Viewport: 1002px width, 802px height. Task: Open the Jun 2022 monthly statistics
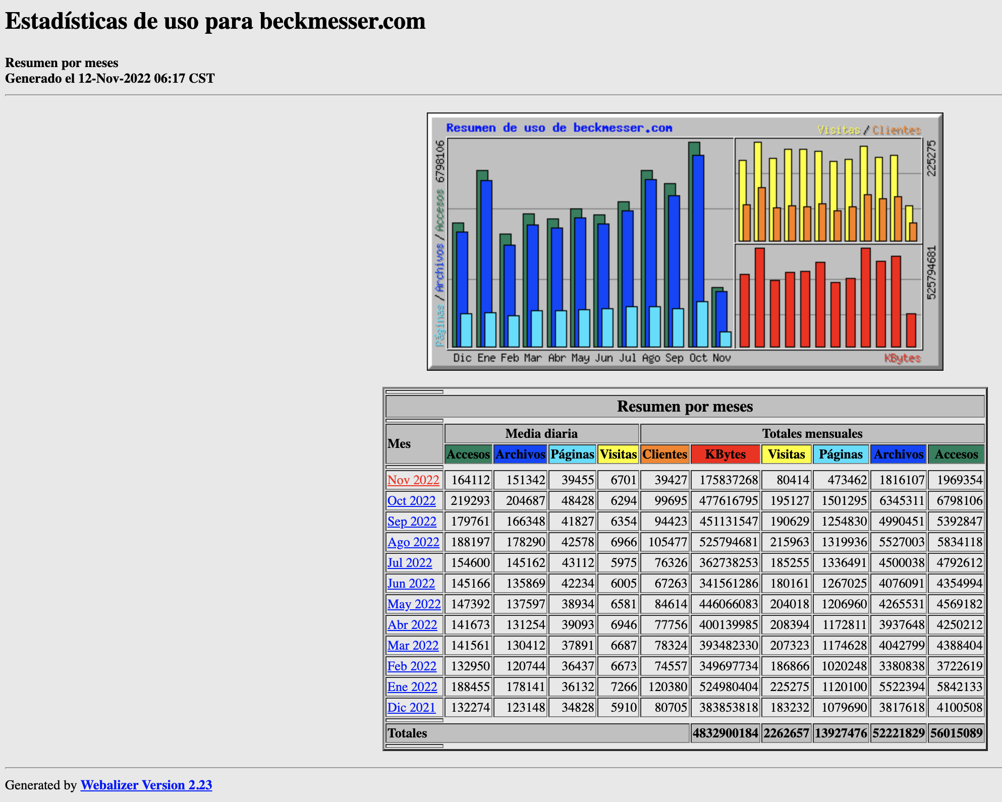[411, 583]
